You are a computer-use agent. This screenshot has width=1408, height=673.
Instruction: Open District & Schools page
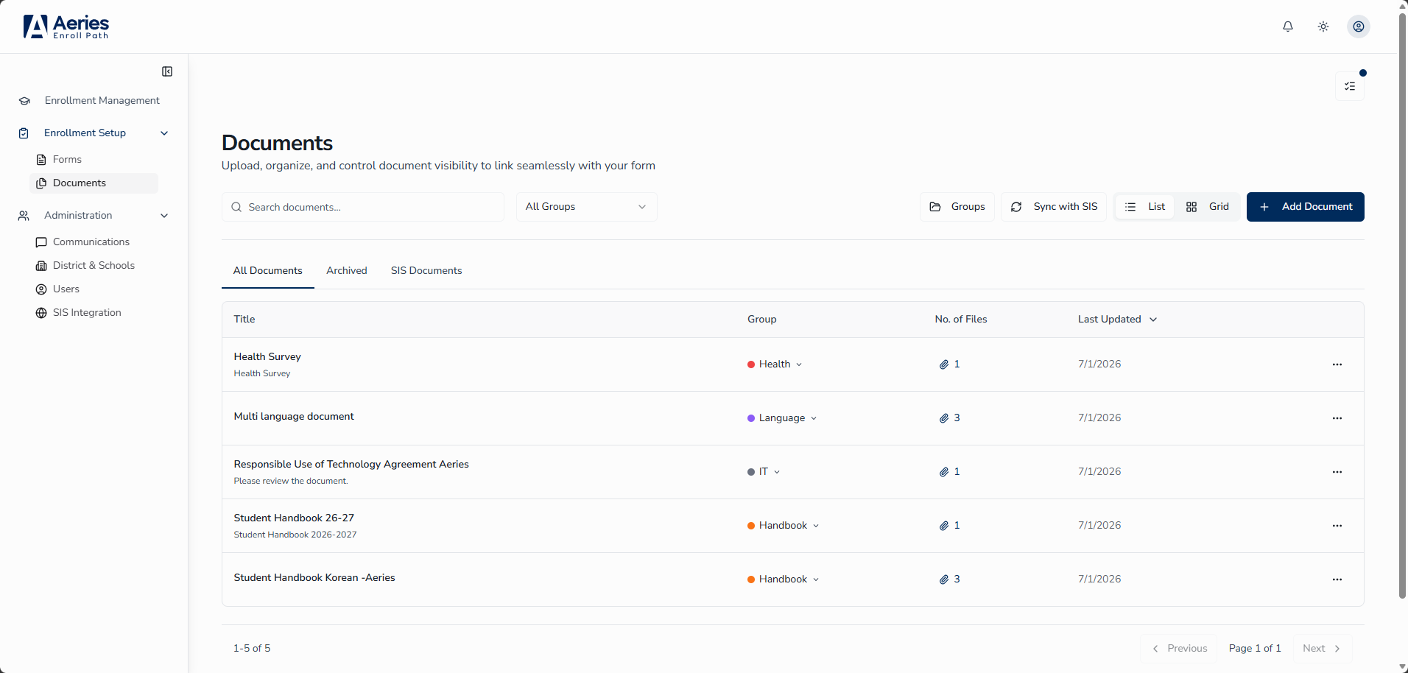tap(94, 265)
